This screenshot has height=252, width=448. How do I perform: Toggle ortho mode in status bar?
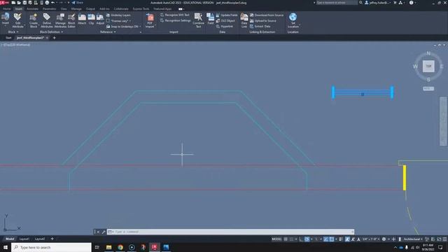pyautogui.click(x=301, y=239)
